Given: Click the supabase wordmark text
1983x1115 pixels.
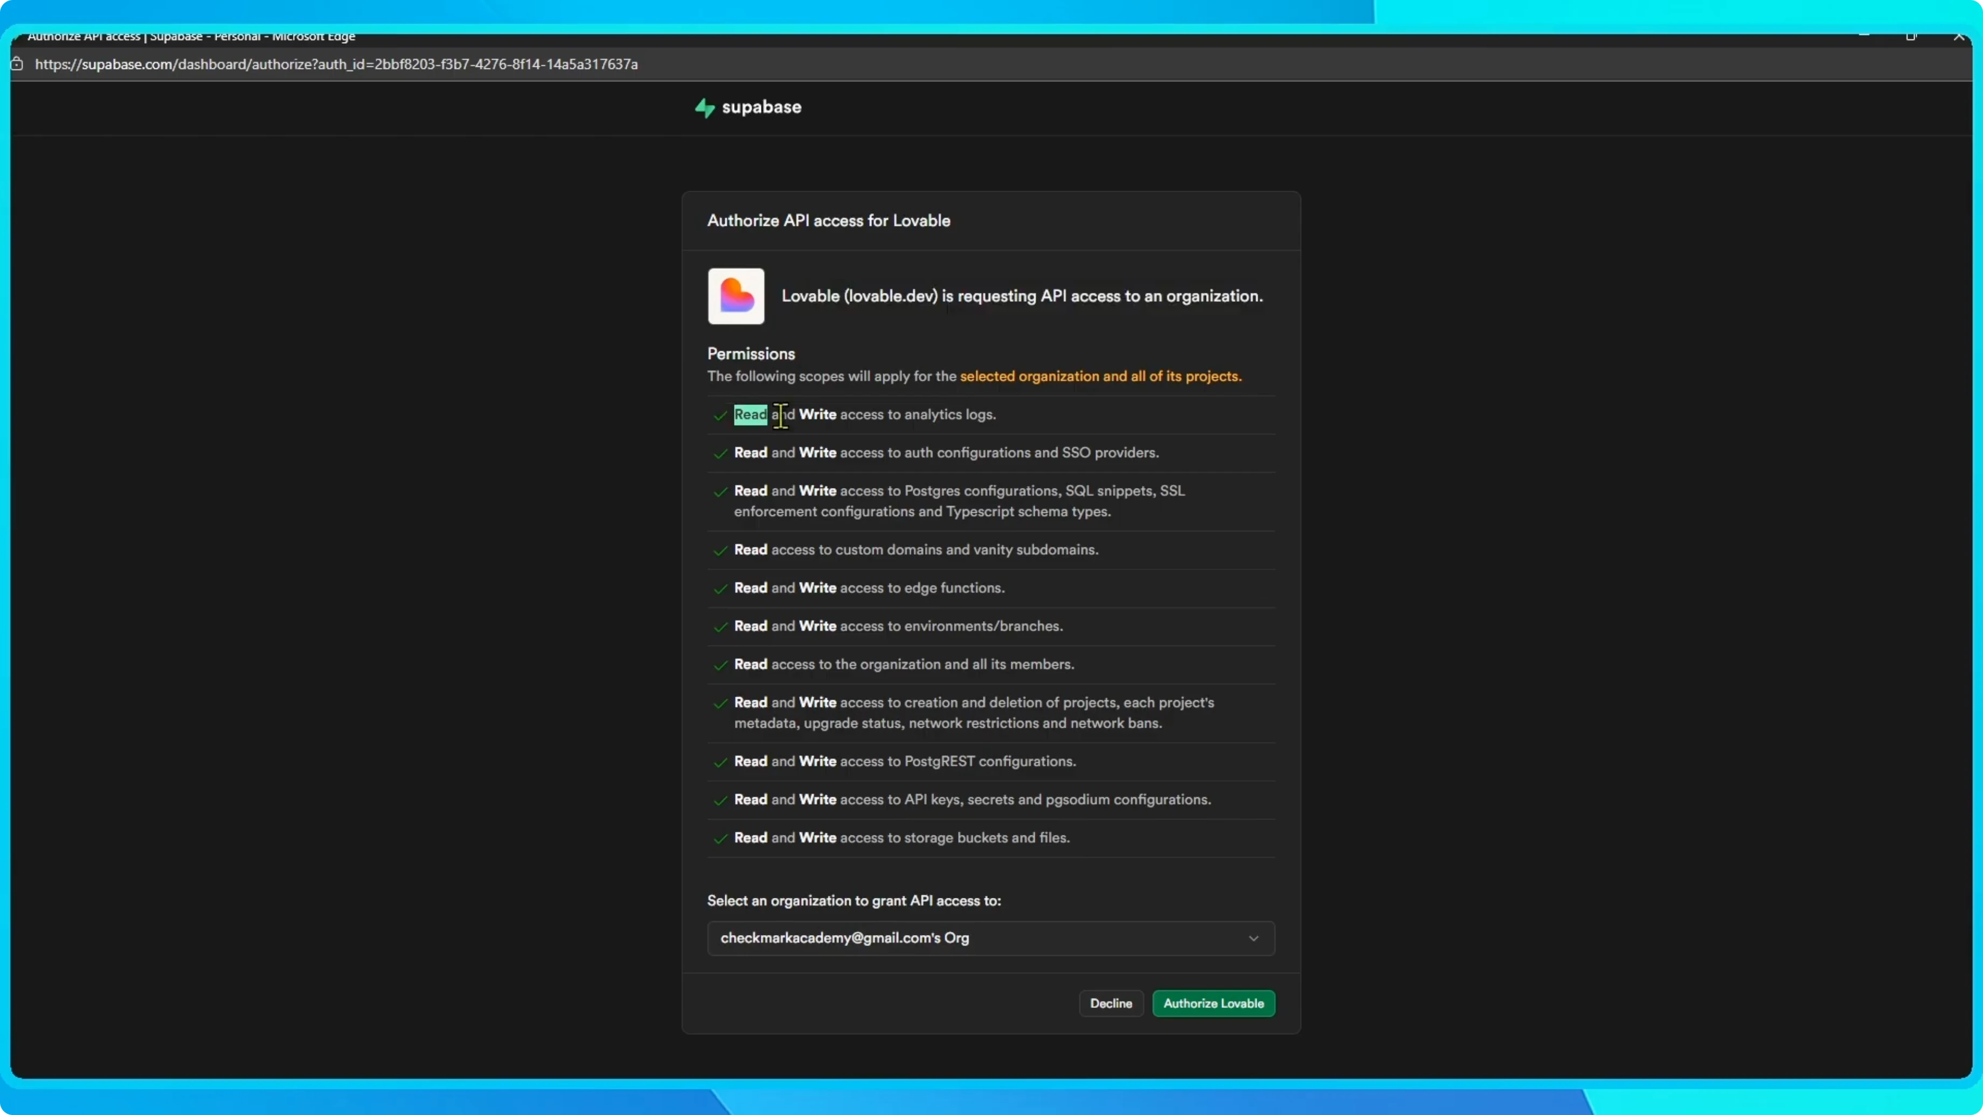Looking at the screenshot, I should (x=761, y=107).
